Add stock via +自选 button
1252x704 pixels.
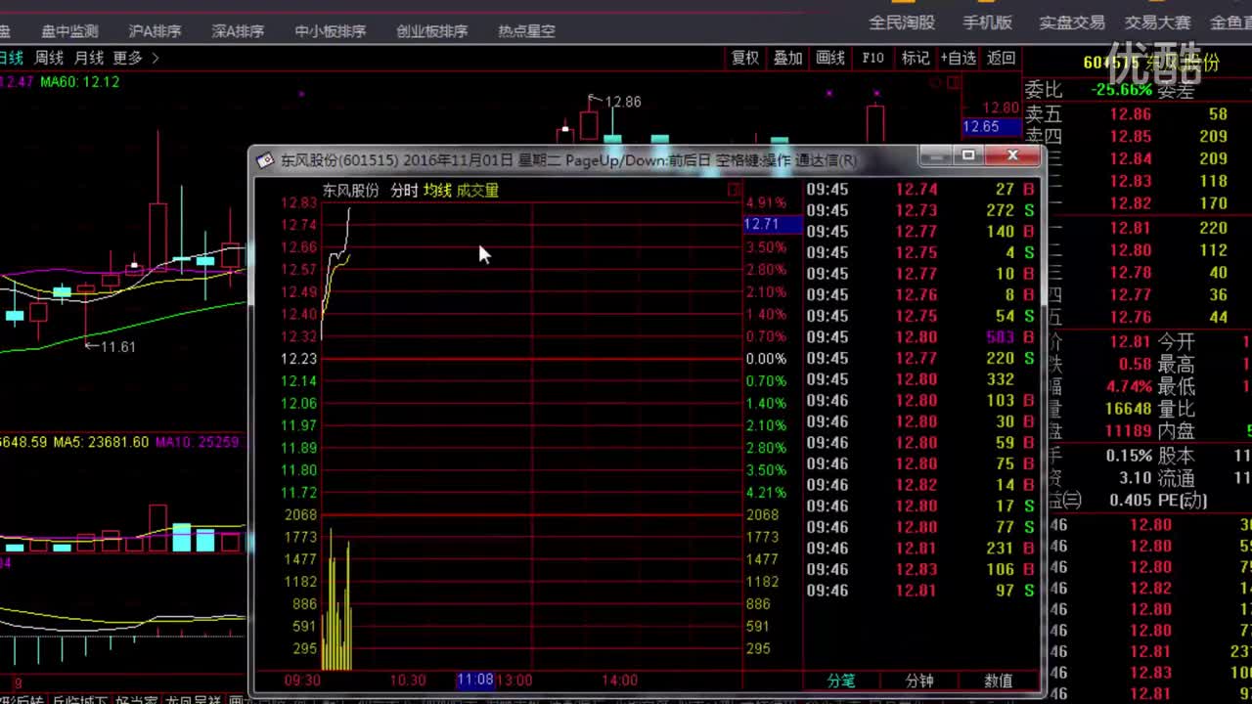click(958, 59)
